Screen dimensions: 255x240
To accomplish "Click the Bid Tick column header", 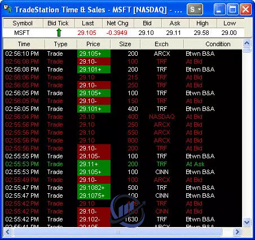I will click(59, 23).
